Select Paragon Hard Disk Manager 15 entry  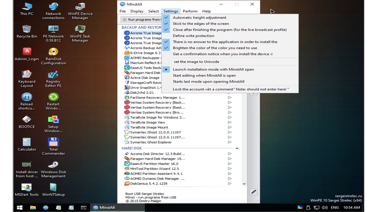point(155,159)
